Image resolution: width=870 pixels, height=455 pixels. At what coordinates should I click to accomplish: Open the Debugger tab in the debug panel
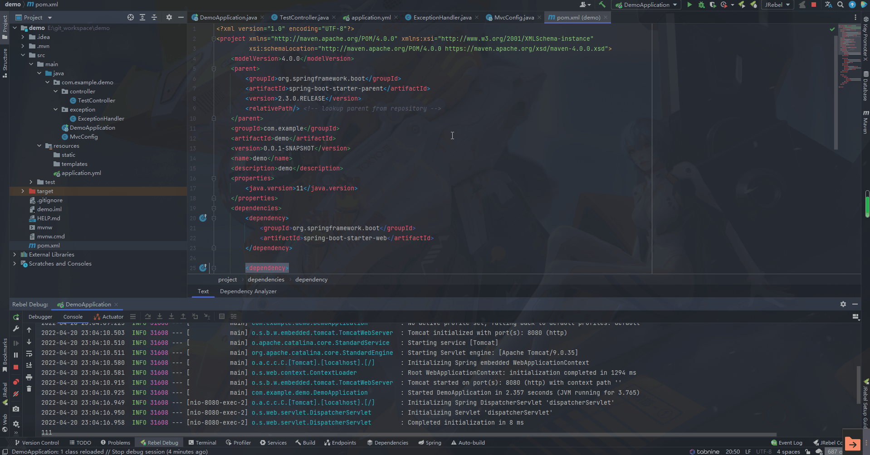coord(40,317)
